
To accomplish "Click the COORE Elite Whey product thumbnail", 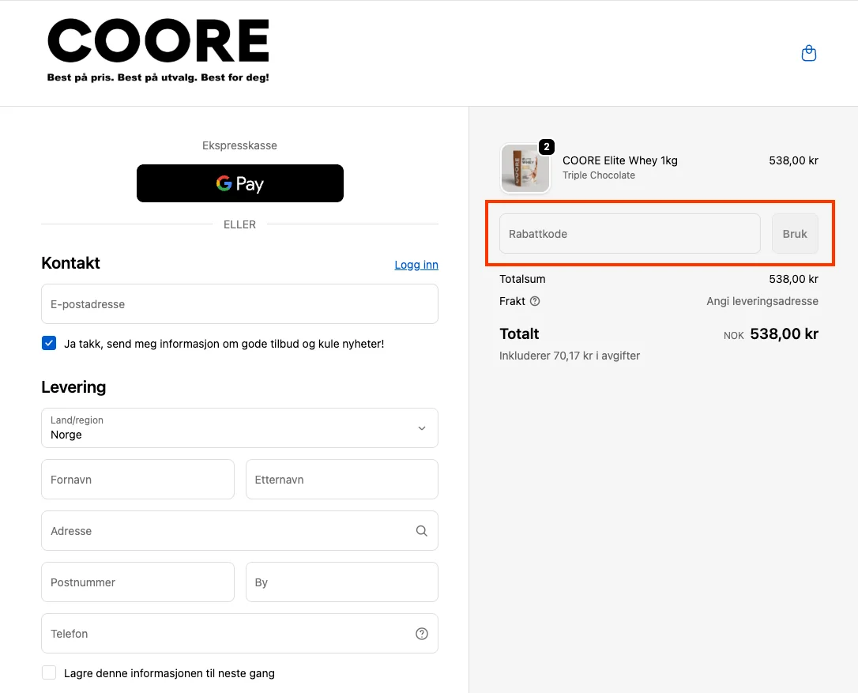I will (525, 168).
